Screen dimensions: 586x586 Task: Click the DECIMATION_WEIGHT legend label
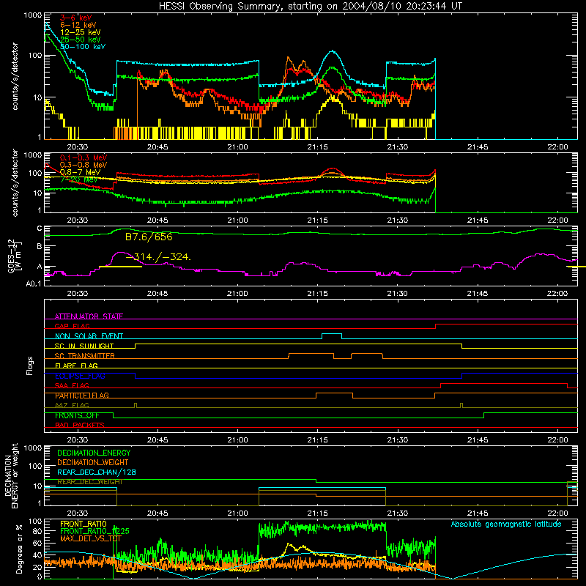(93, 463)
